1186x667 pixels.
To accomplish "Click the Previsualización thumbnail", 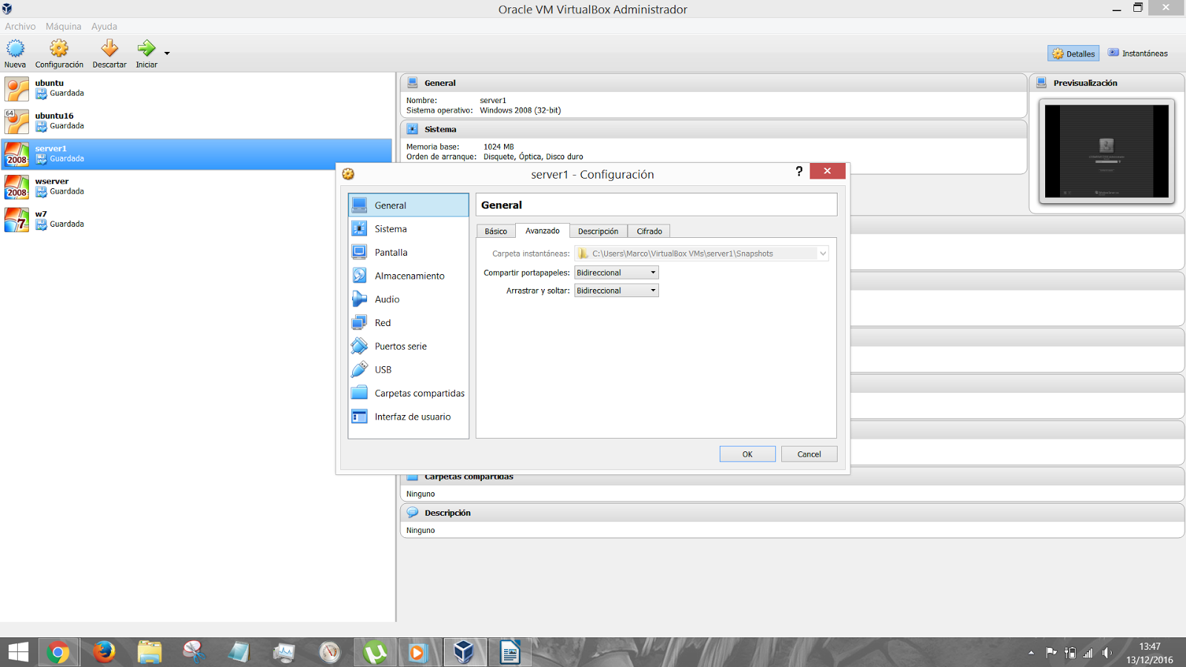I will (x=1107, y=151).
